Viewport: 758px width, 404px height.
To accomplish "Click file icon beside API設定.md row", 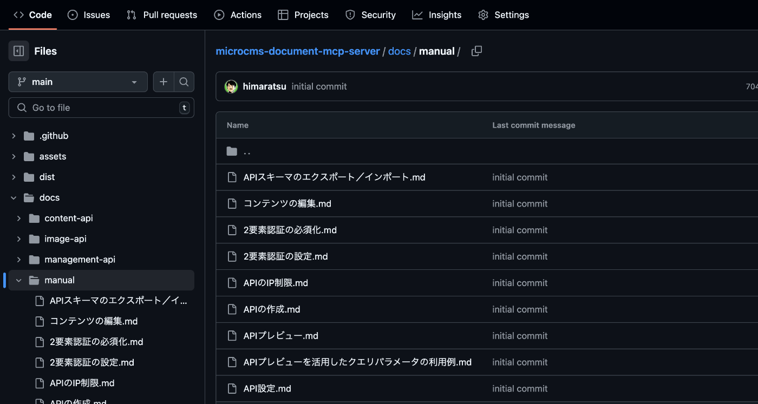I will coord(232,388).
